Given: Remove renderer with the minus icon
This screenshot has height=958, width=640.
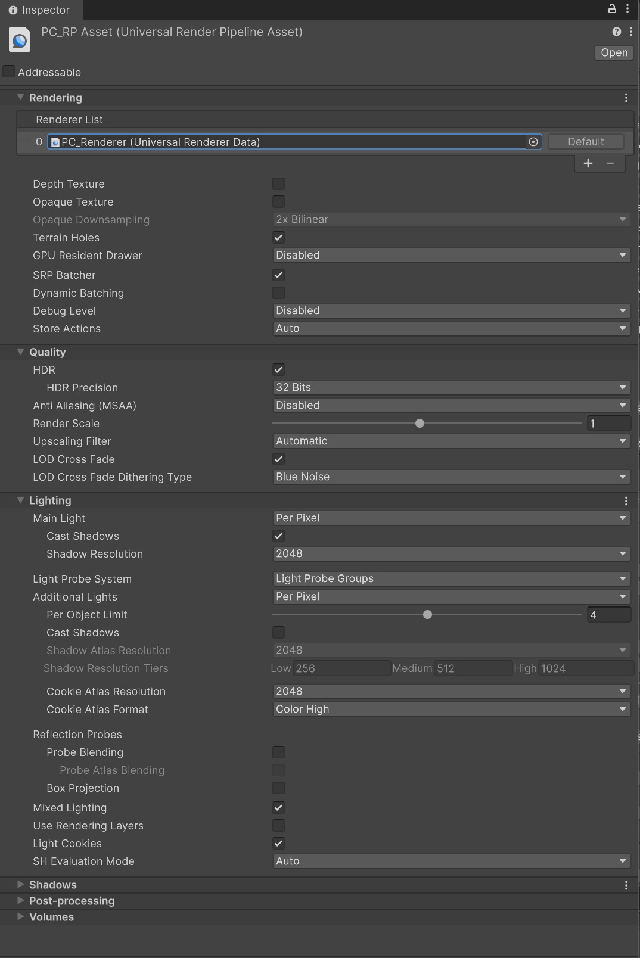Looking at the screenshot, I should (x=610, y=163).
